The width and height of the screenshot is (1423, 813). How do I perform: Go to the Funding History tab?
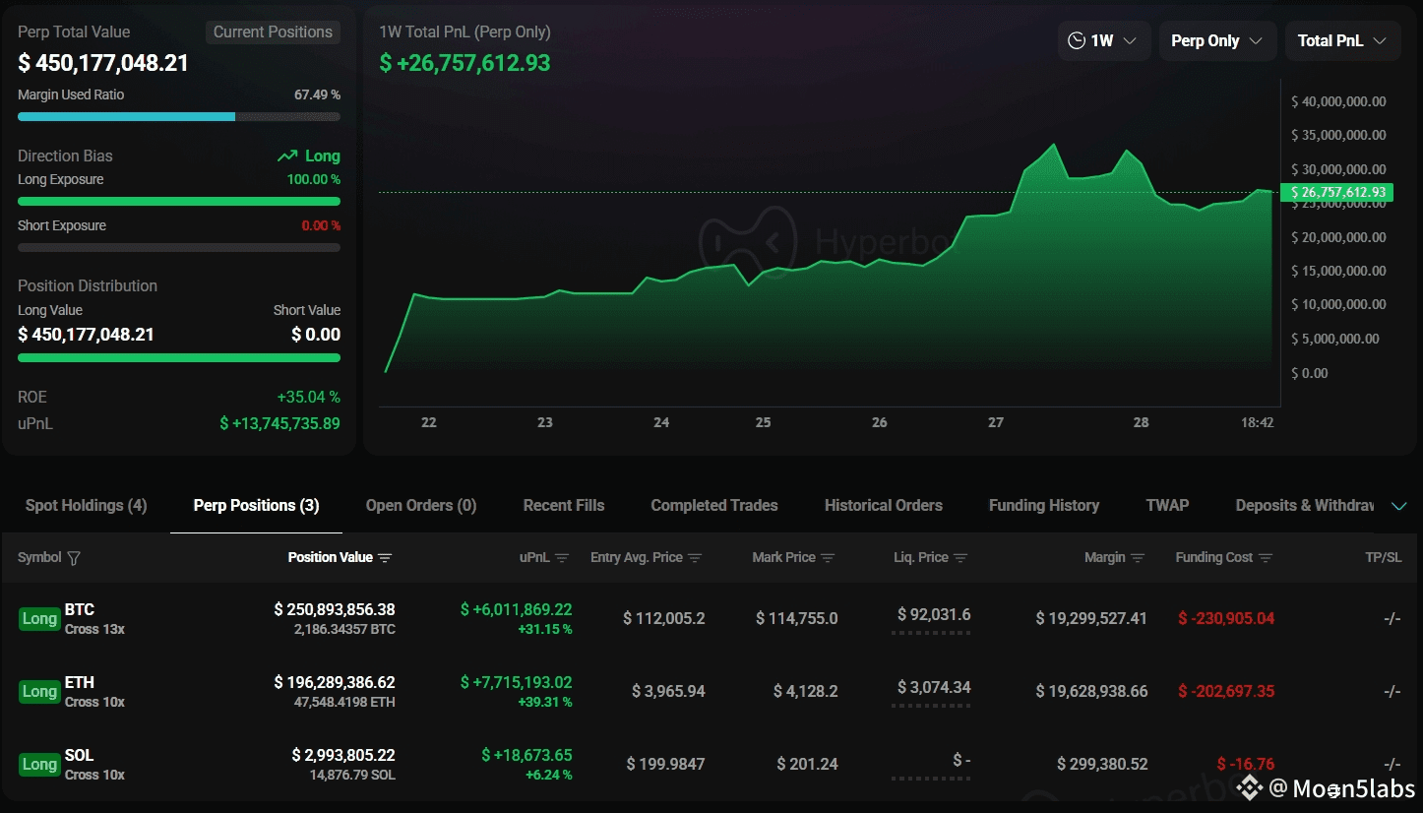[1043, 506]
